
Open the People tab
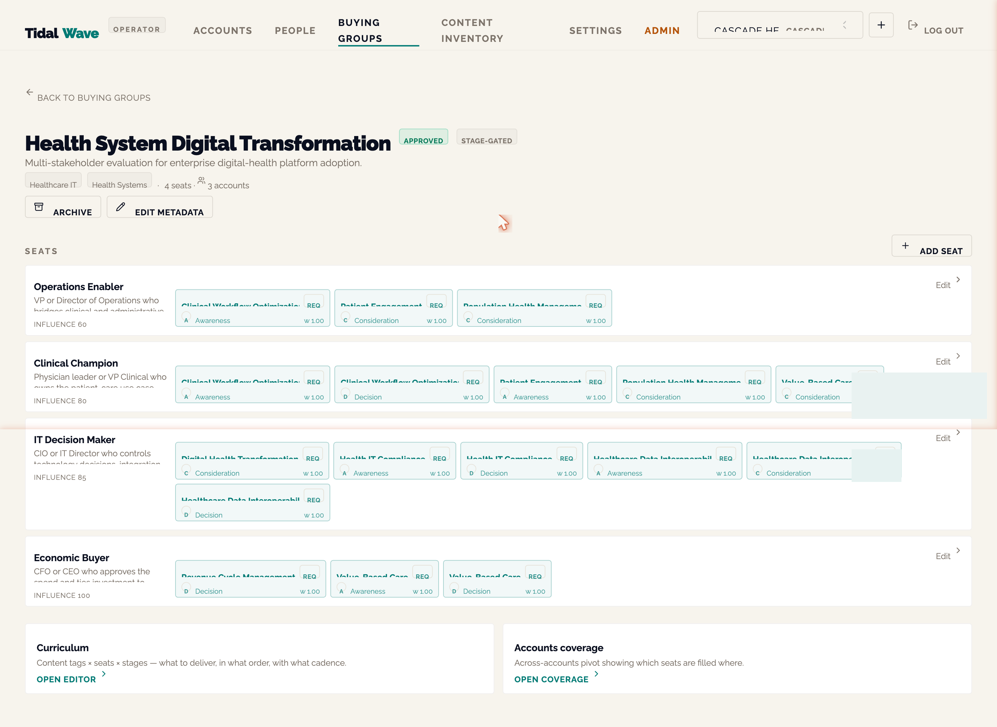point(295,31)
